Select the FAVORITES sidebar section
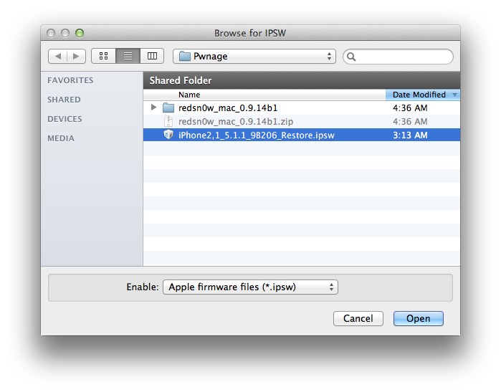 tap(70, 80)
